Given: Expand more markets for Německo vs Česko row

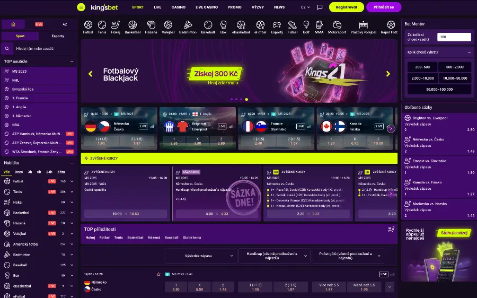Looking at the screenshot, I should (x=390, y=287).
